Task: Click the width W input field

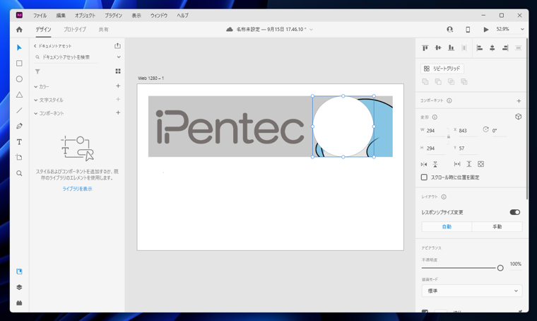Action: click(x=436, y=131)
